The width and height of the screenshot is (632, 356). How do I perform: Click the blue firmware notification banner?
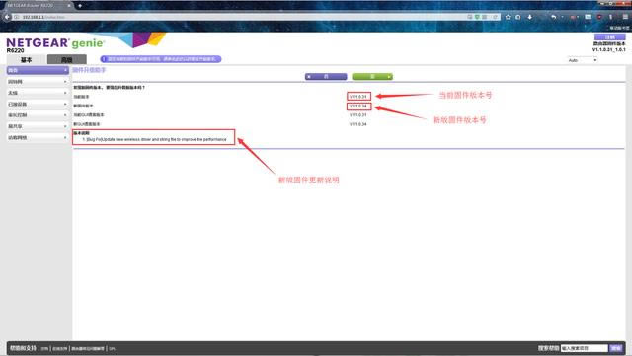click(161, 59)
